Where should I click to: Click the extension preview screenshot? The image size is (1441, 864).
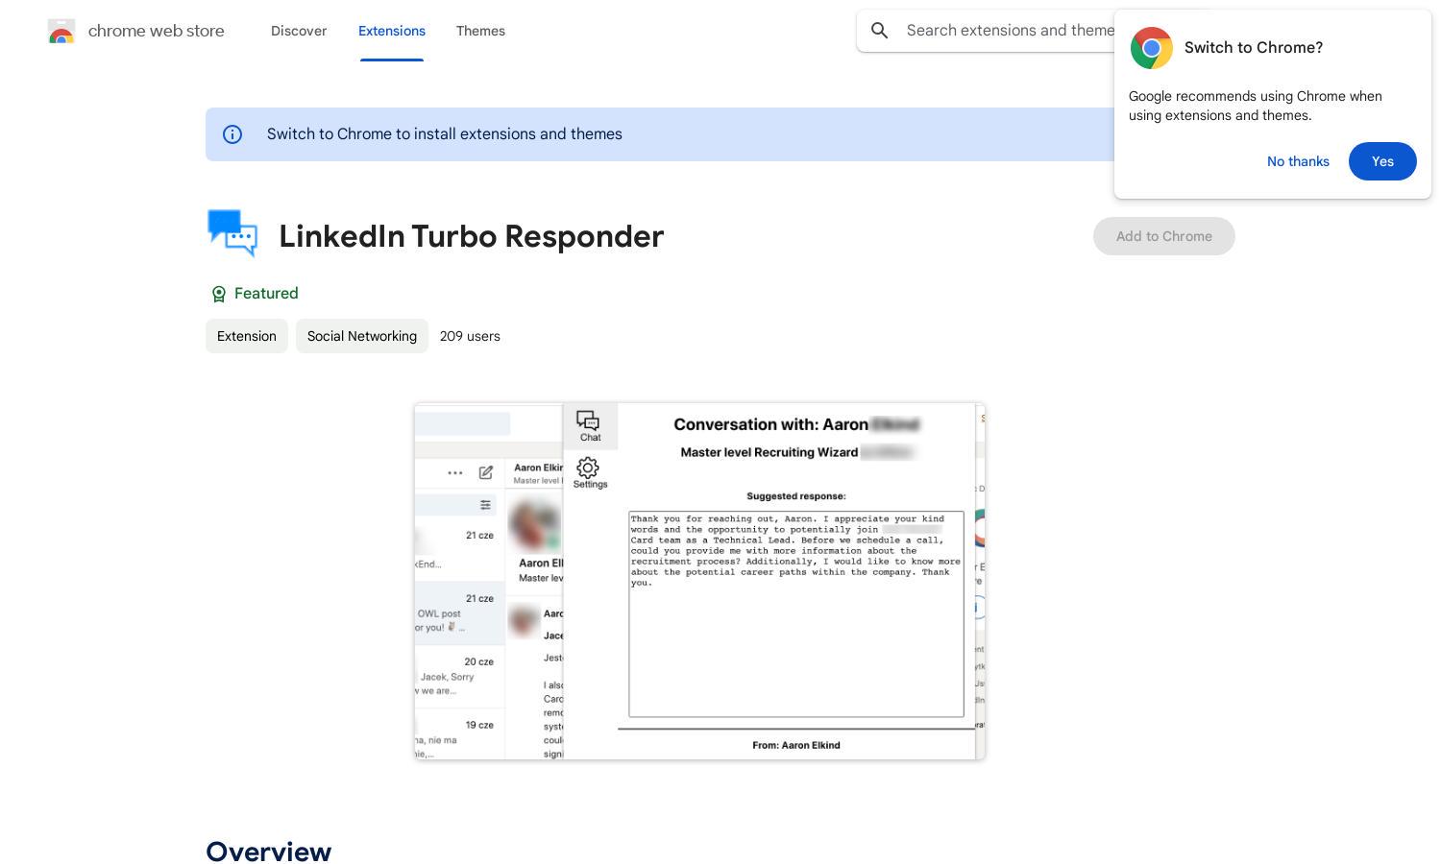click(699, 582)
